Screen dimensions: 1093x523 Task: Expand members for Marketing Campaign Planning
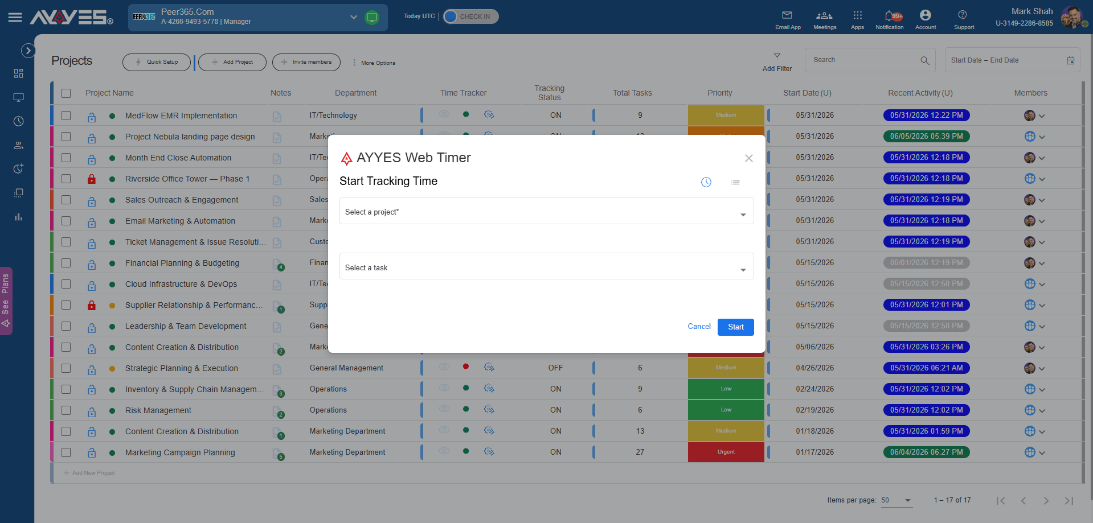click(1042, 453)
